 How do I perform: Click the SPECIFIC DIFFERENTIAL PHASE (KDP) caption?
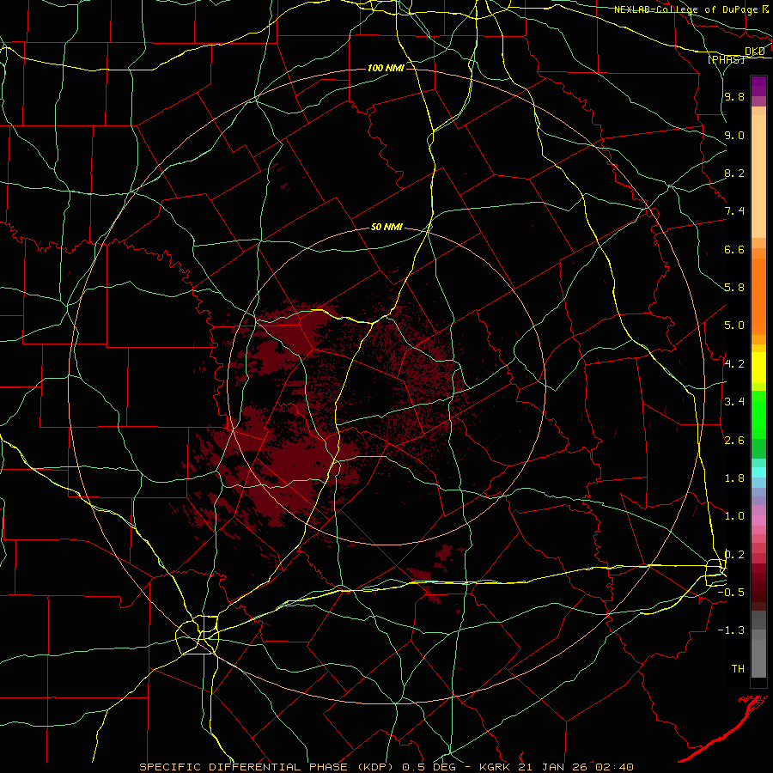pos(268,767)
